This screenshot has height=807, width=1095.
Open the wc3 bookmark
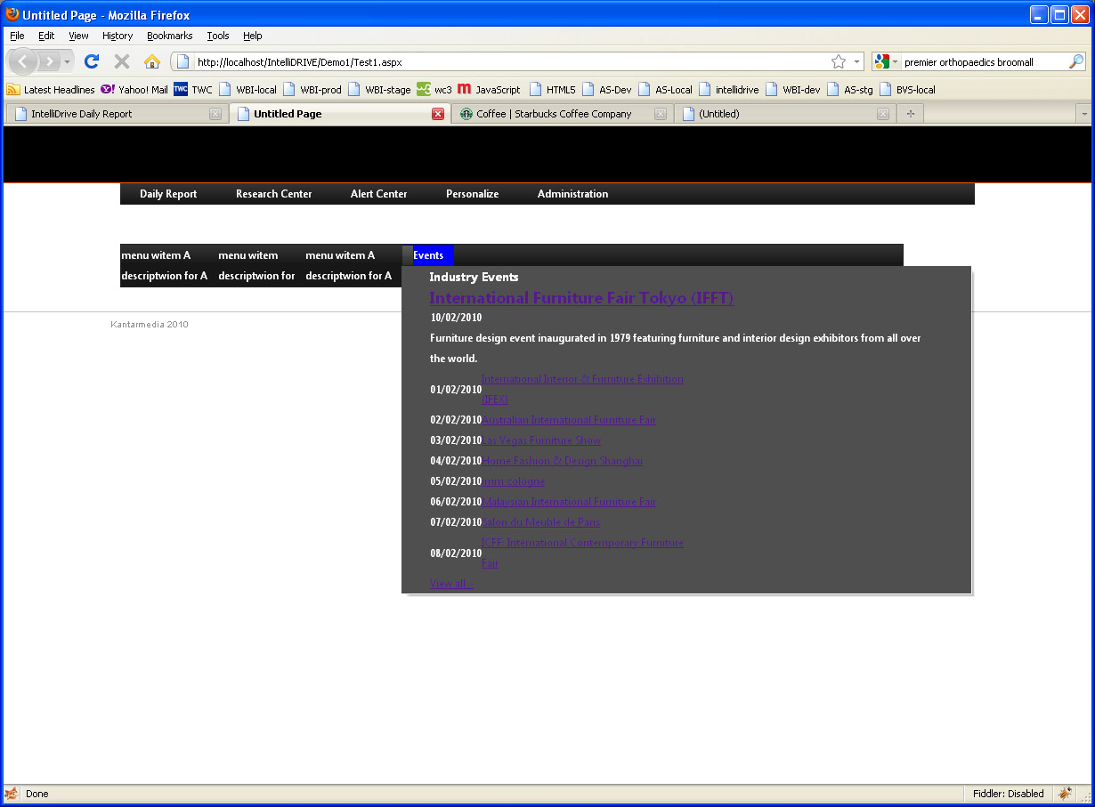[434, 89]
